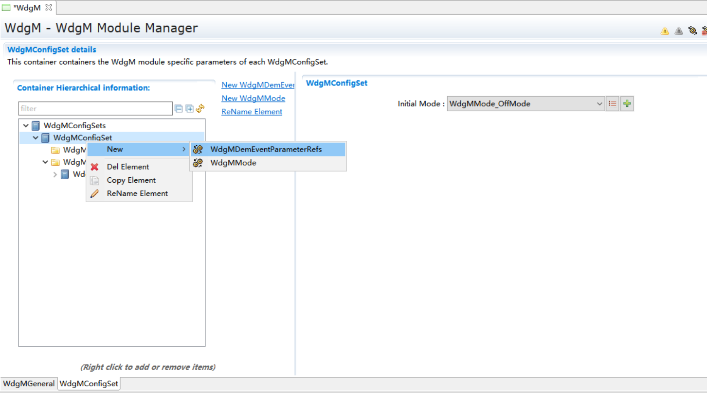The width and height of the screenshot is (707, 393).
Task: Close the WdgM editor tab
Action: [x=49, y=8]
